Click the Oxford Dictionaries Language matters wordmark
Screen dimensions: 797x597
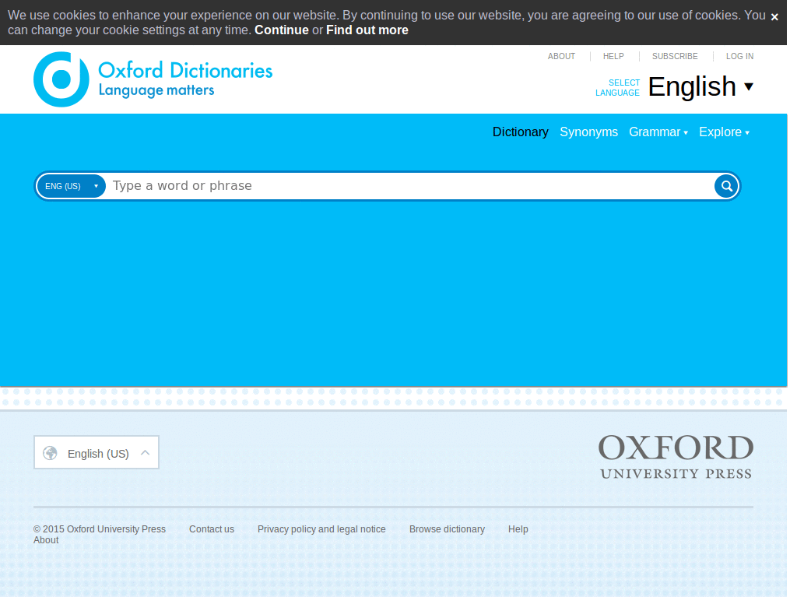185,79
